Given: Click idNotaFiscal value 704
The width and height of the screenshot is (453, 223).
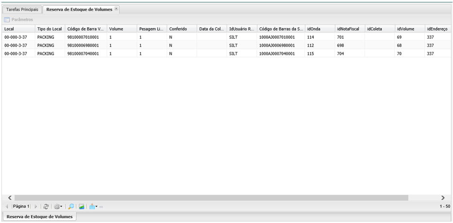Looking at the screenshot, I should tap(340, 53).
